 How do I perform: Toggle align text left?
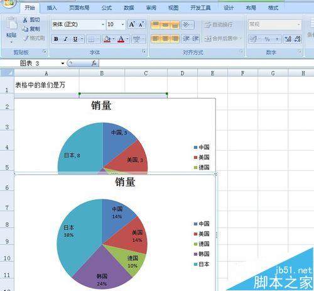[x=156, y=39]
